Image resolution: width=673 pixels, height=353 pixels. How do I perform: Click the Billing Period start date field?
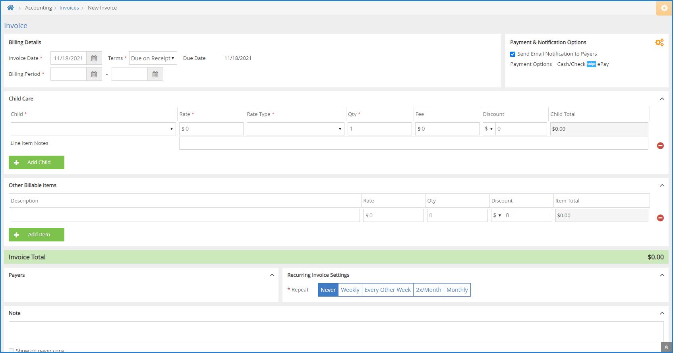click(68, 74)
